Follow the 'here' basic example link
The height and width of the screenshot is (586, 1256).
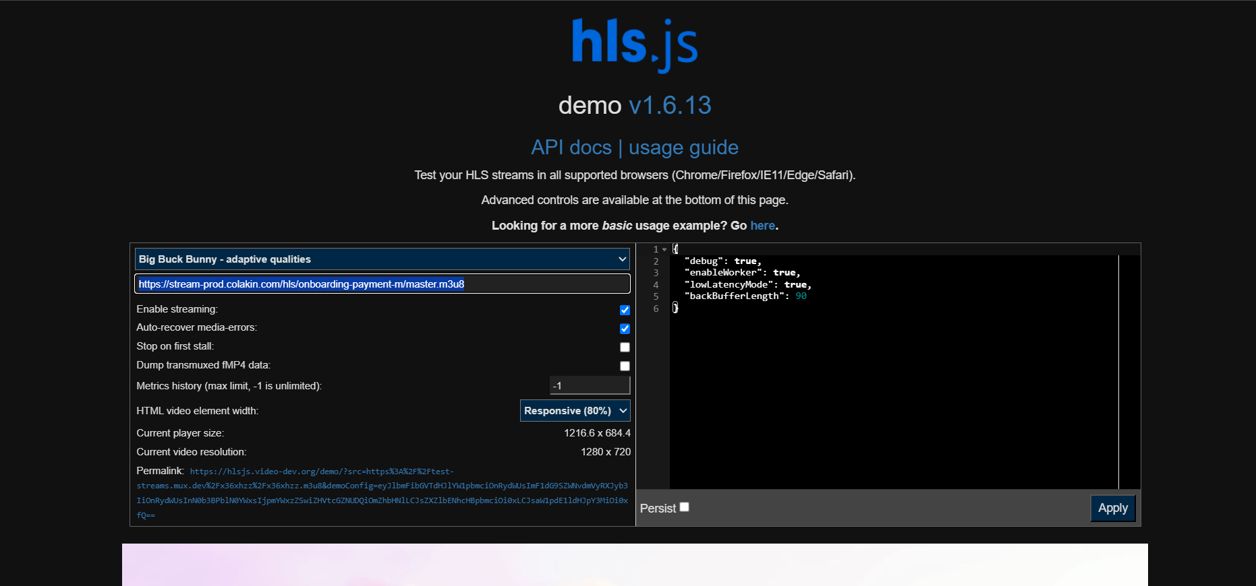(762, 226)
